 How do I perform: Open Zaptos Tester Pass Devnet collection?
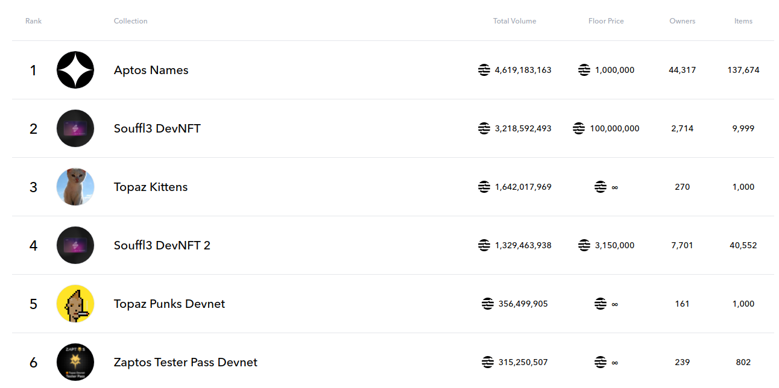click(x=186, y=362)
